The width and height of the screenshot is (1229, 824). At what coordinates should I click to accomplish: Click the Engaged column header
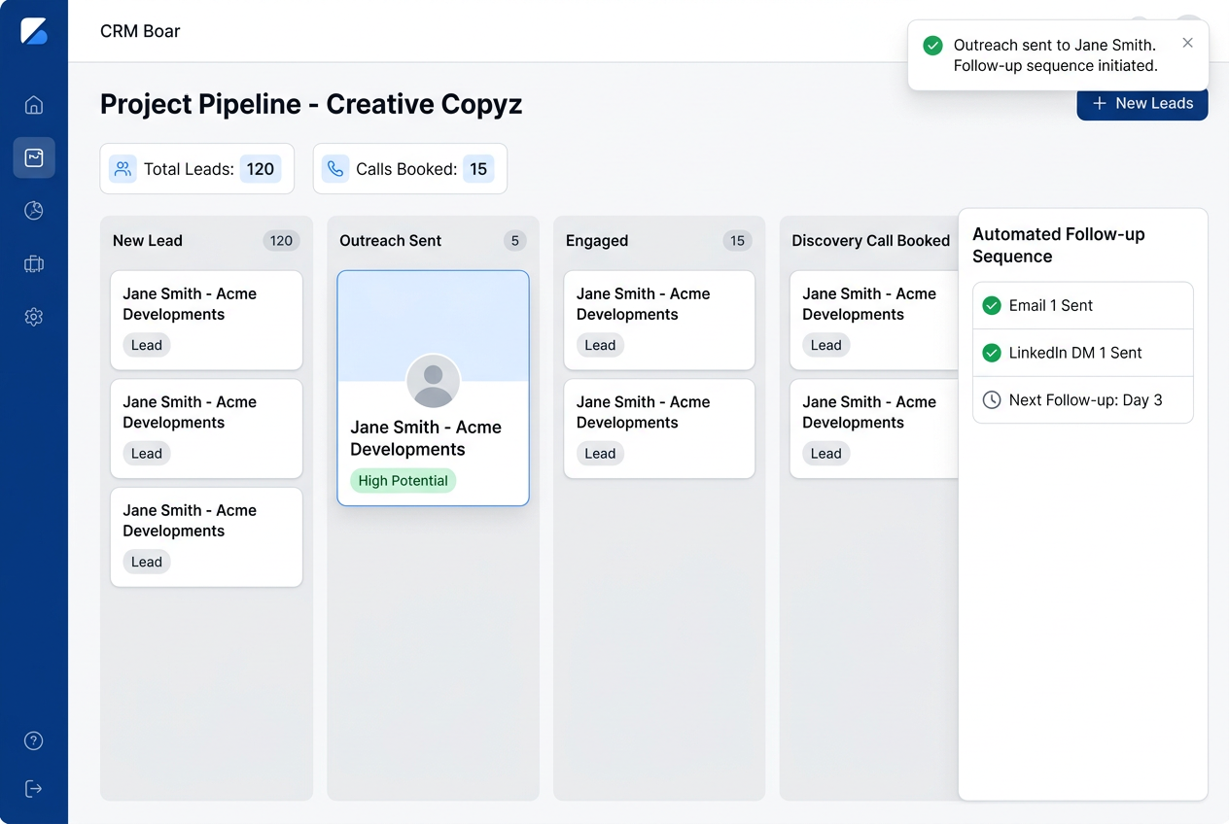click(597, 241)
